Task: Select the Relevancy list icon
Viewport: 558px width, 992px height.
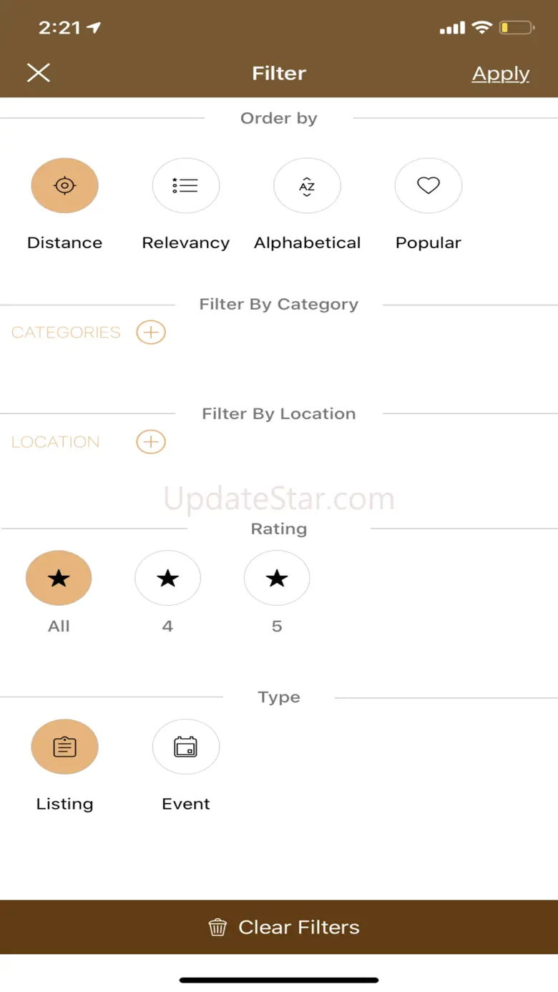Action: pyautogui.click(x=186, y=186)
